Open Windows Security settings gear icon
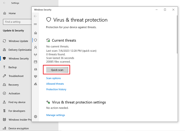The image size is (185, 131). coord(35,117)
